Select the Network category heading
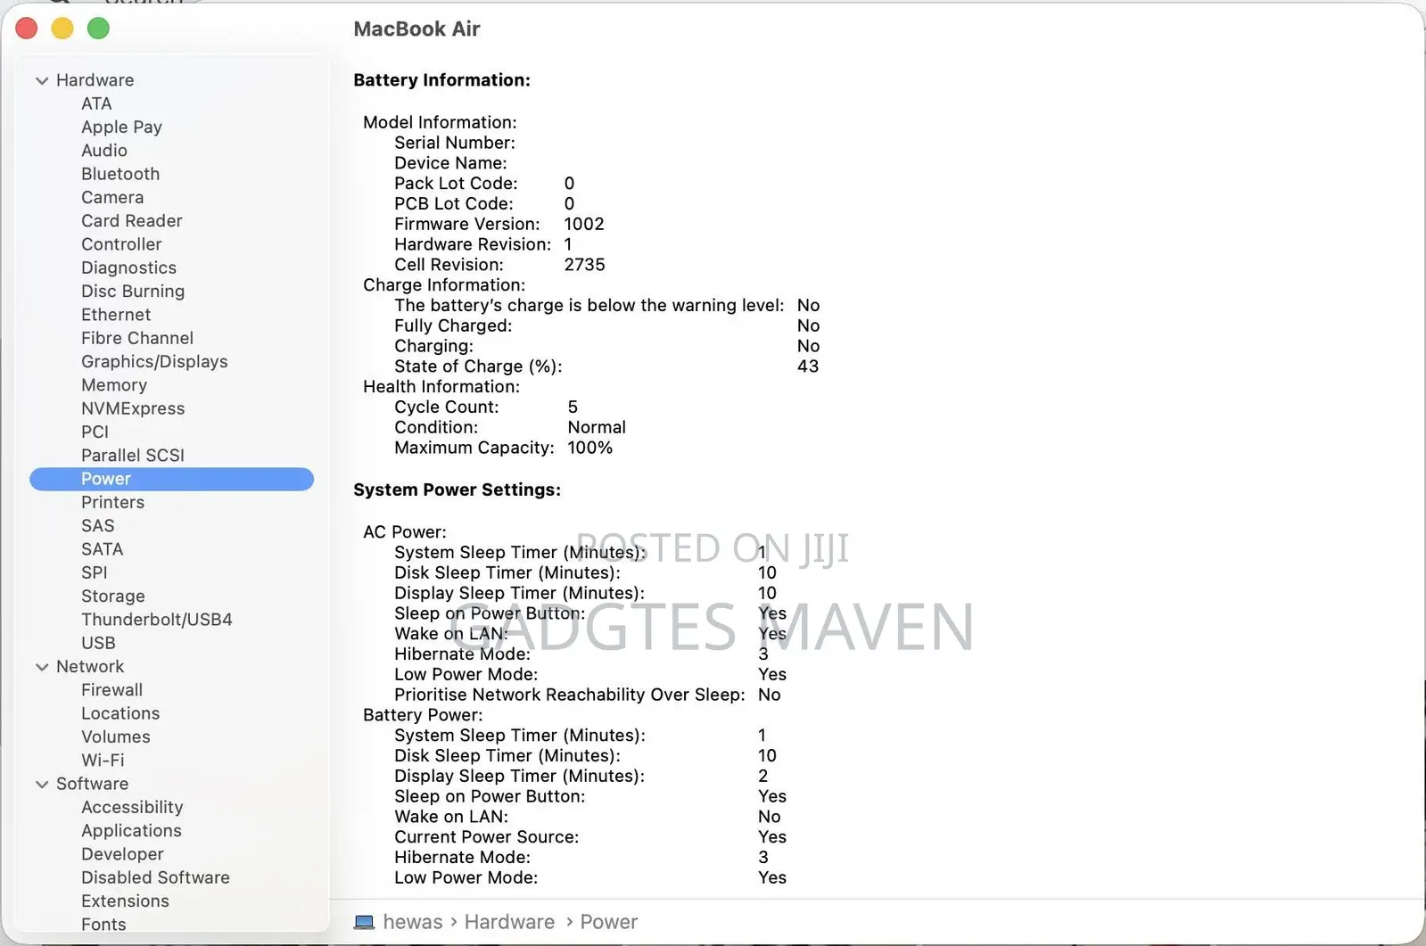Viewport: 1426px width, 946px height. pyautogui.click(x=90, y=667)
